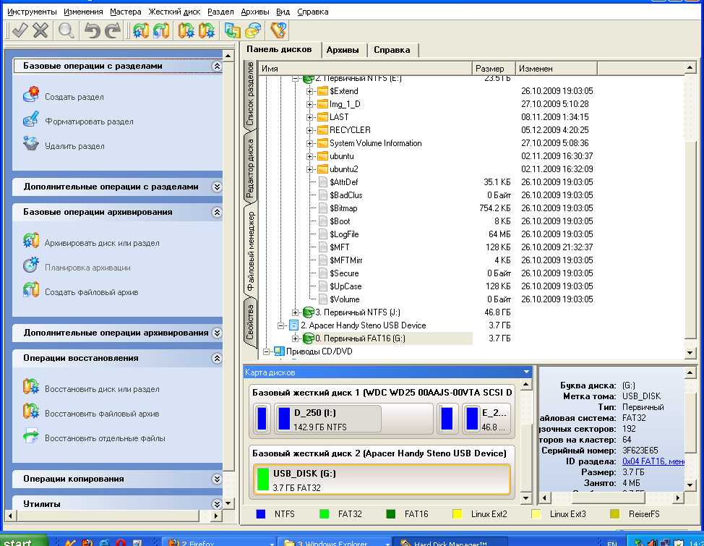Click the Redo arrow in toolbar
Image resolution: width=704 pixels, height=546 pixels.
pos(112,30)
